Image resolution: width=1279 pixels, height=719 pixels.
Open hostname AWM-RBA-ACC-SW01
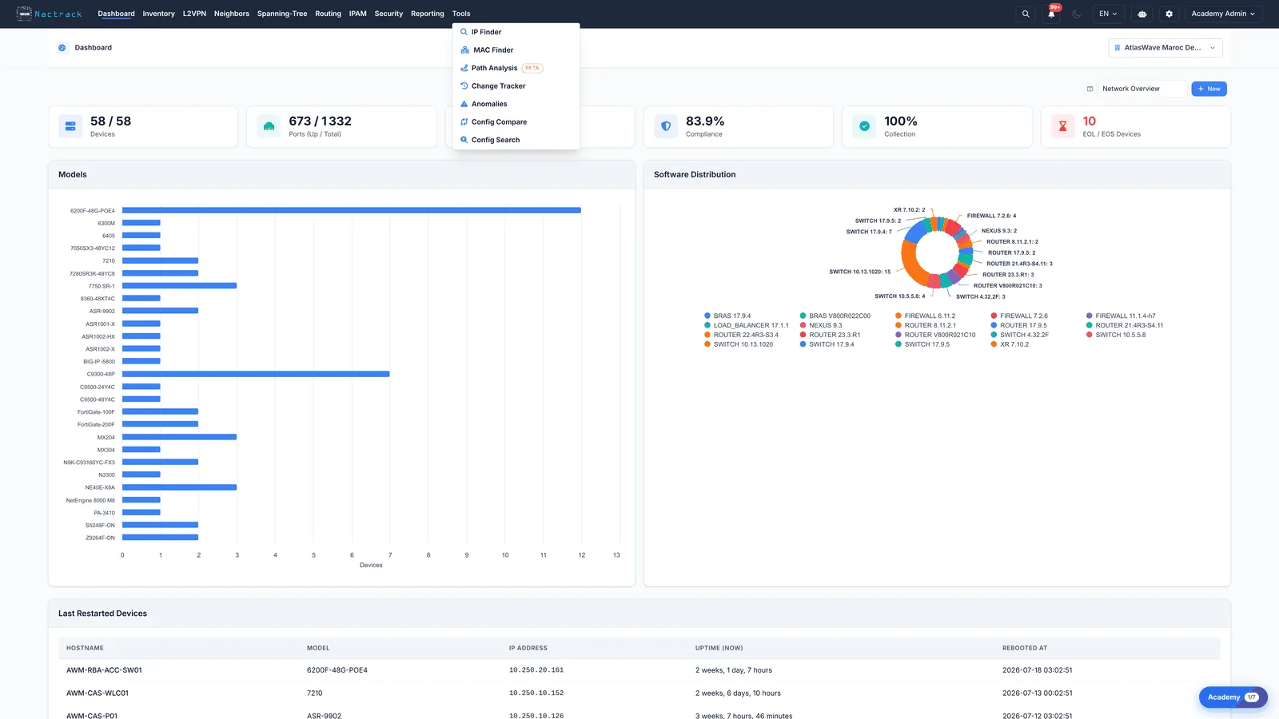[104, 670]
